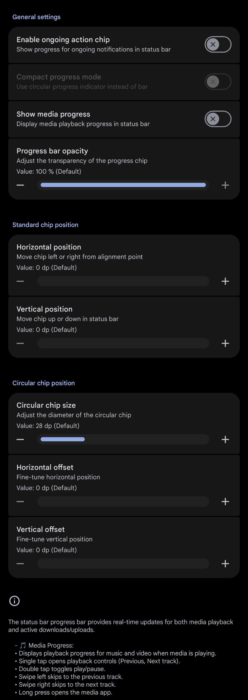Click plus icon for Progress bar opacity
Image resolution: width=248 pixels, height=700 pixels.
[x=225, y=185]
